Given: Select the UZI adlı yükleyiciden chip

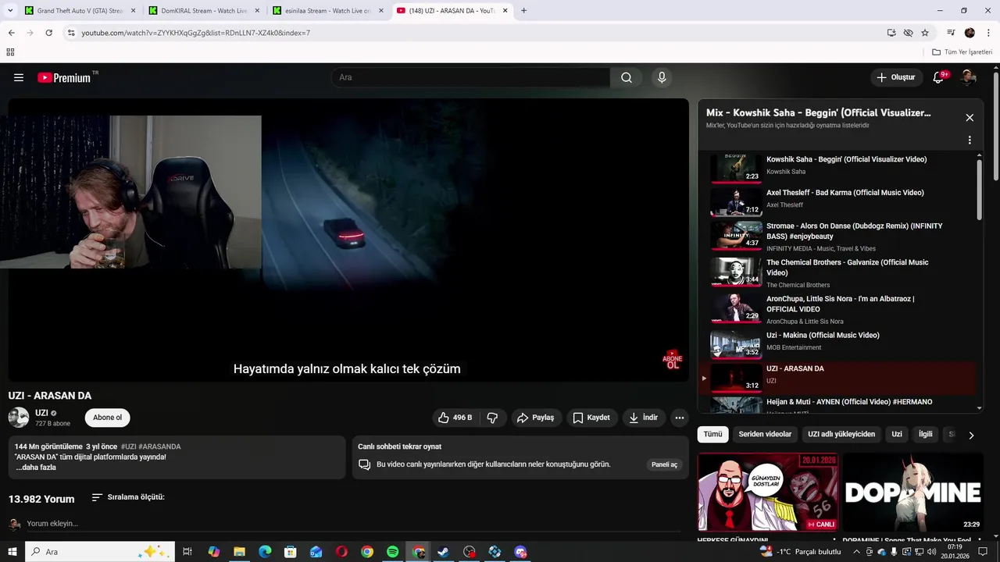Looking at the screenshot, I should 841,434.
